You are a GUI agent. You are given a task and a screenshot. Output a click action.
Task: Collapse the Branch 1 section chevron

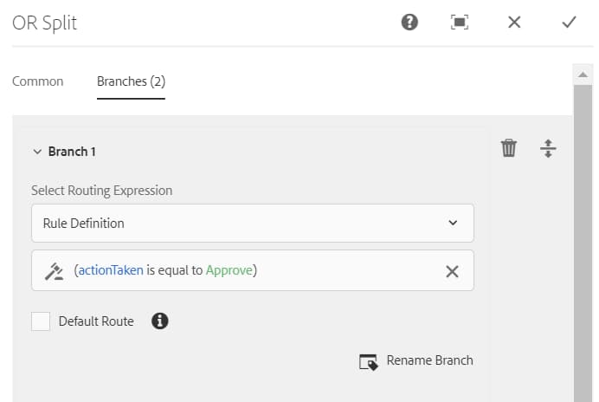tap(37, 152)
